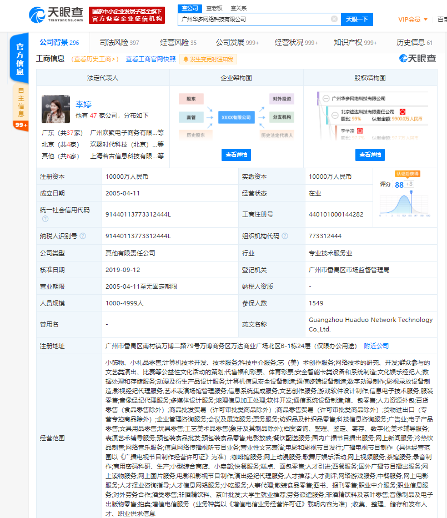
Task: Click 查看详情 under 股权结构图
Action: (370, 154)
